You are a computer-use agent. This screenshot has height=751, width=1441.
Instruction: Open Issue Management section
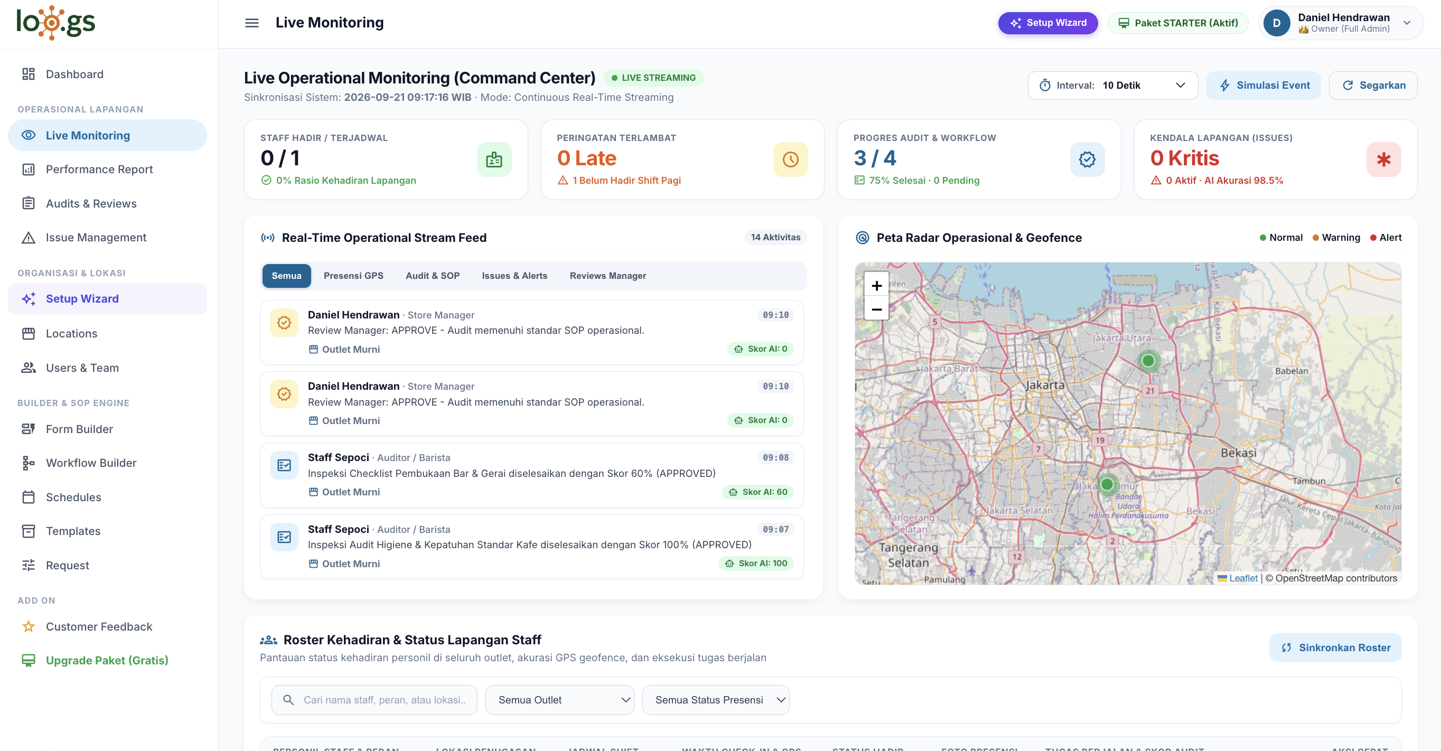(x=107, y=238)
